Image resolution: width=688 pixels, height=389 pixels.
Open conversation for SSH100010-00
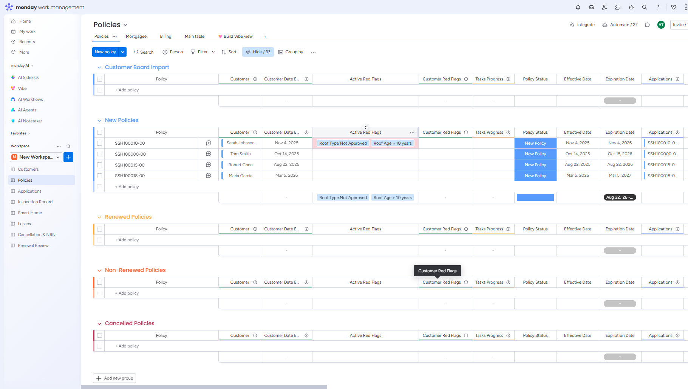pyautogui.click(x=209, y=143)
